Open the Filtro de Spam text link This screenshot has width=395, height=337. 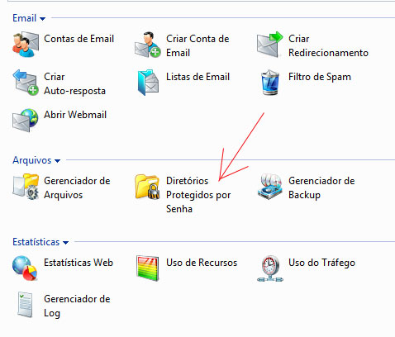(x=320, y=77)
